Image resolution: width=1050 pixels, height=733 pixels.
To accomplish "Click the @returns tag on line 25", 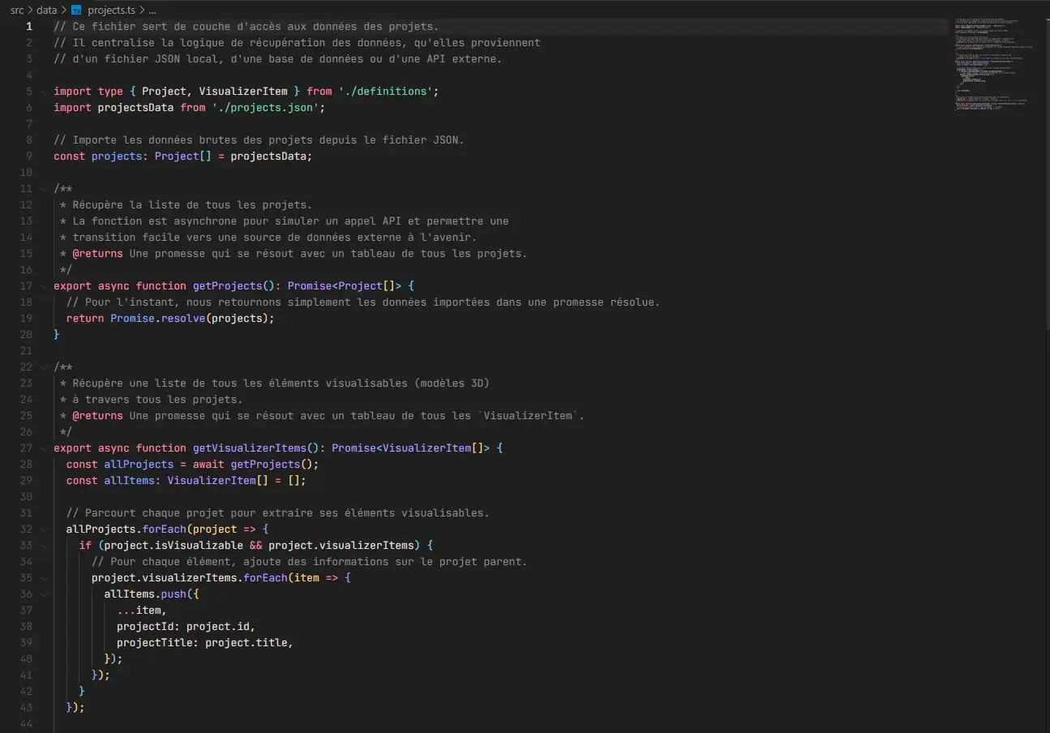I will tap(98, 415).
